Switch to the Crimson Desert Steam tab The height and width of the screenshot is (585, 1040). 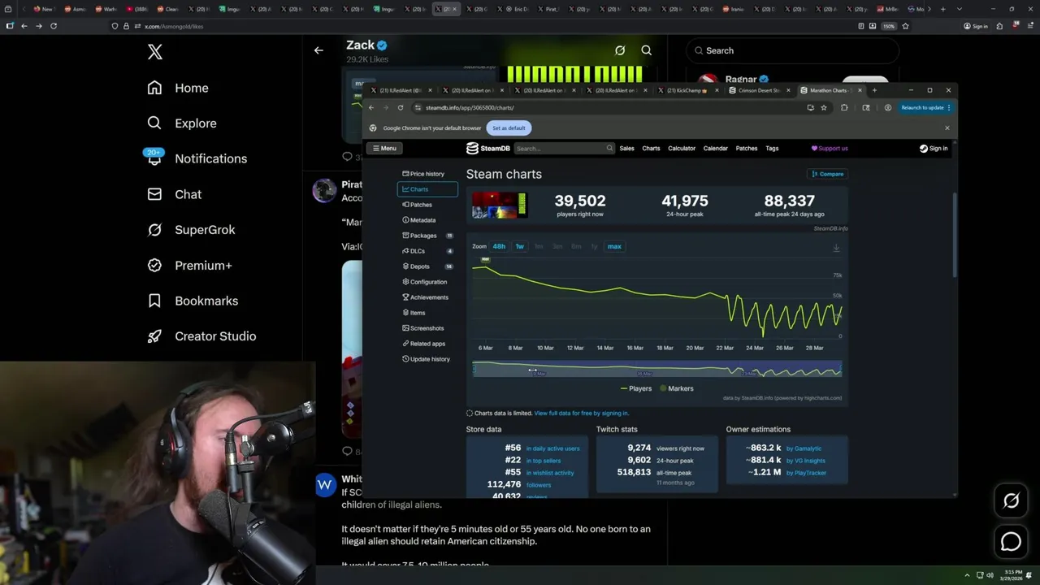pos(760,90)
